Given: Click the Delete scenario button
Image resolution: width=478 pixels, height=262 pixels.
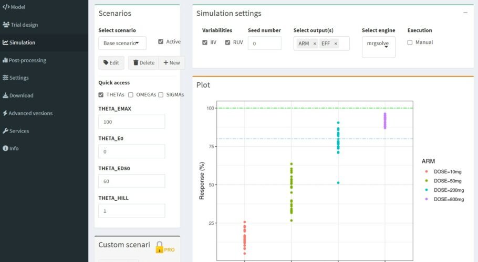Looking at the screenshot, I should (x=143, y=63).
